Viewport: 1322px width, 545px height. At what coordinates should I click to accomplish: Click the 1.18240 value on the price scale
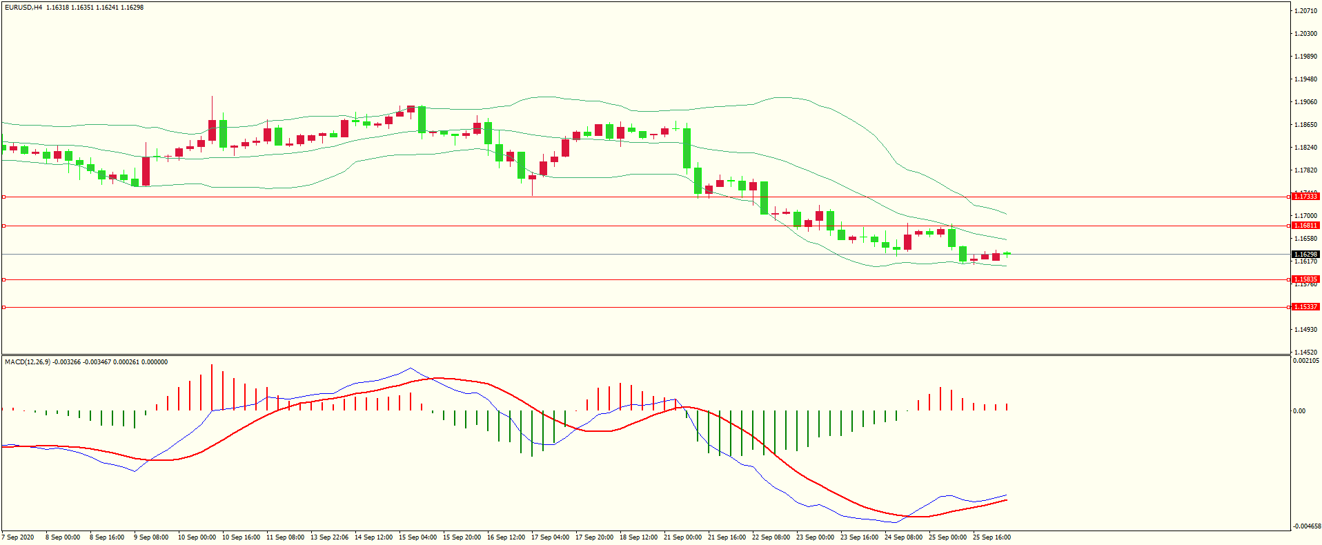[1305, 148]
